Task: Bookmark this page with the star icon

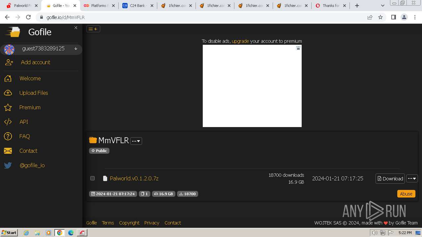Action: pyautogui.click(x=380, y=17)
